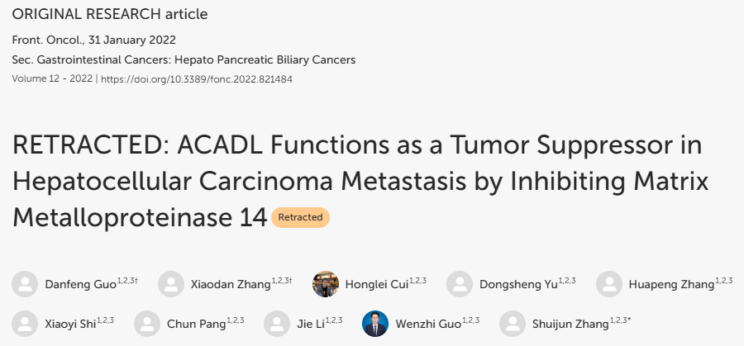Click Jie Li's avatar icon
744x346 pixels.
[277, 324]
